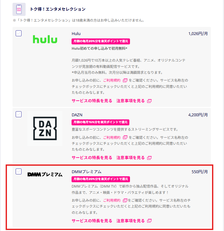Click the DAZN price 4,200円/月
Viewport: 224px width, 231px height.
(198, 115)
